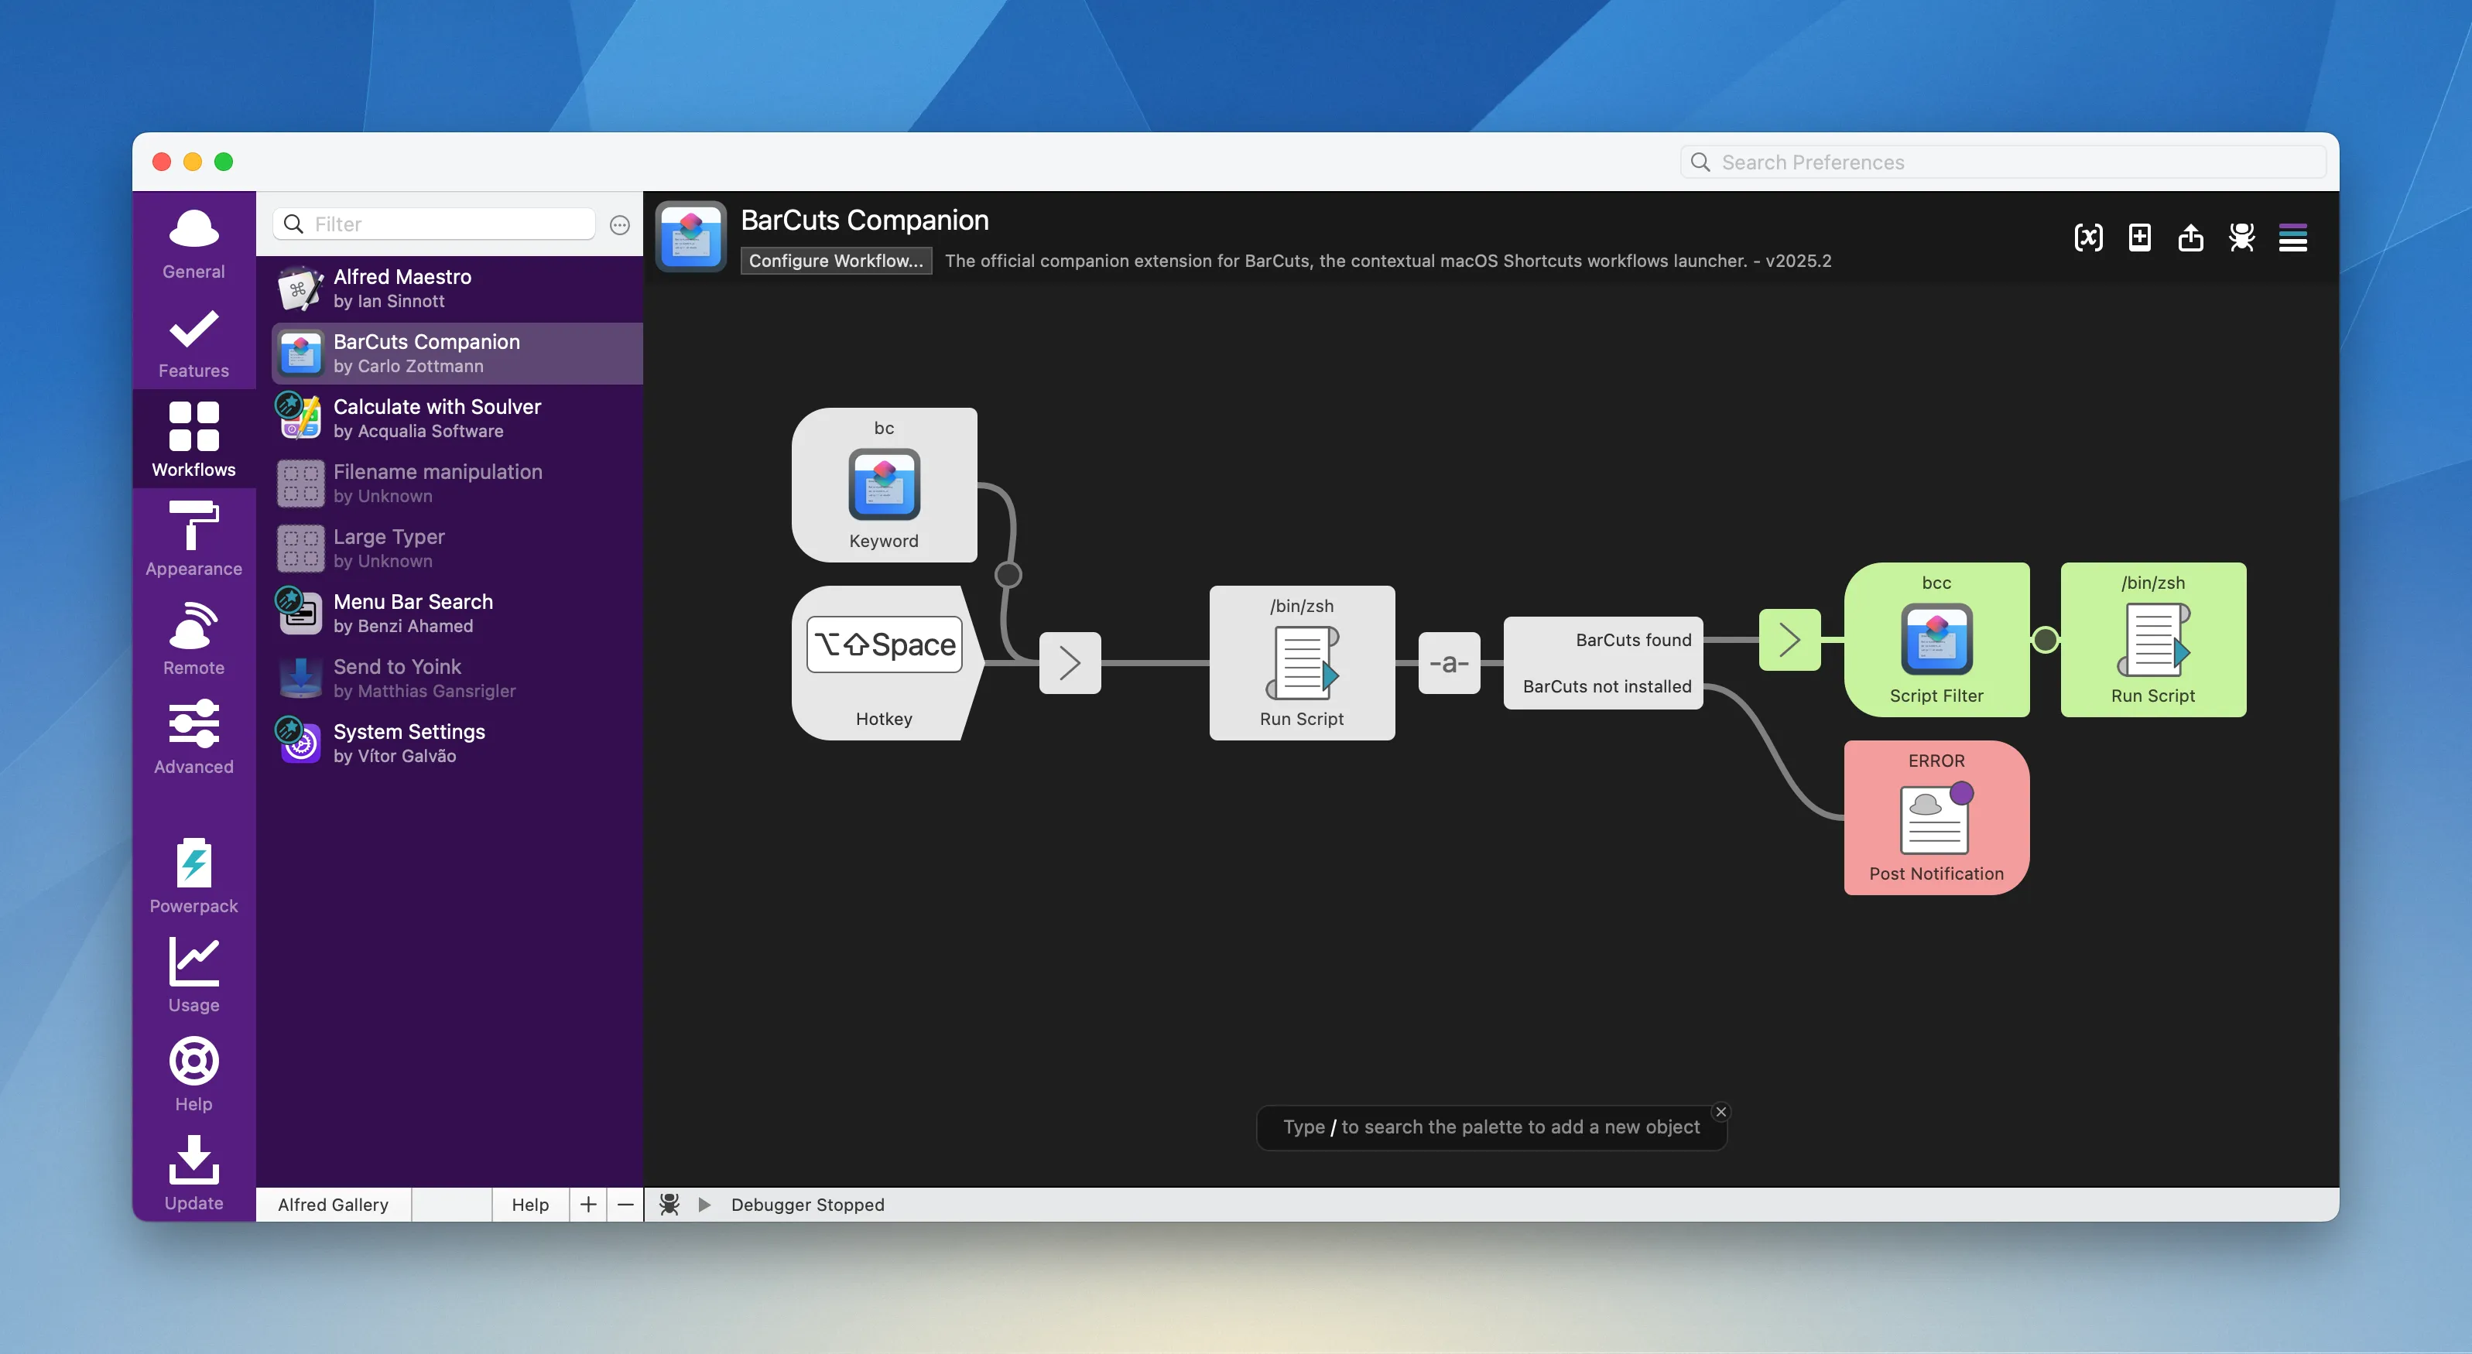Switch to the Features tab
Screen dimensions: 2472x1354
(193, 344)
